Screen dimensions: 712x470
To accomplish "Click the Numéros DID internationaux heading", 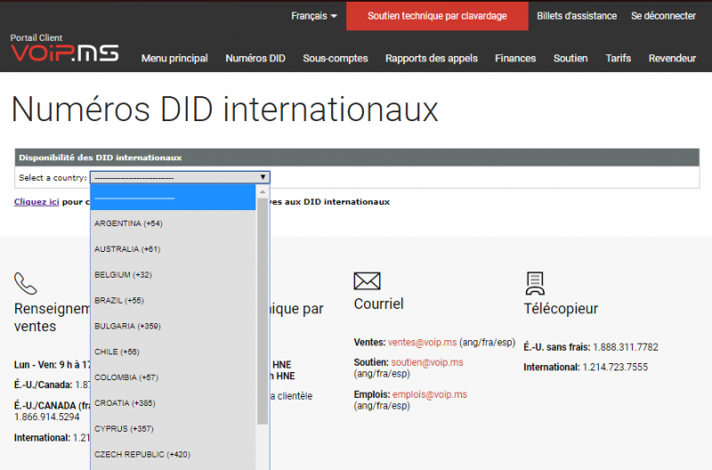I will pos(225,109).
